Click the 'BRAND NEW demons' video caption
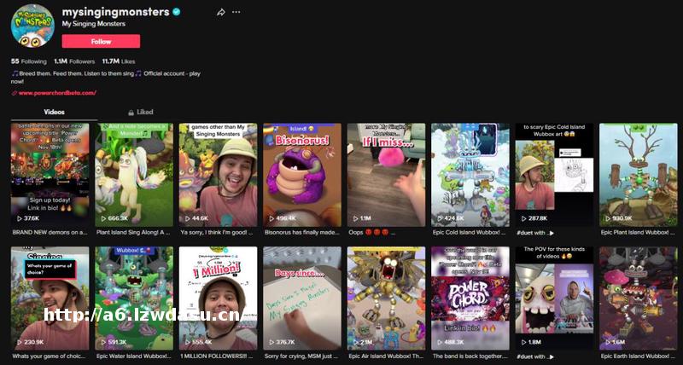Viewport: 683px width, 365px height. (49, 232)
